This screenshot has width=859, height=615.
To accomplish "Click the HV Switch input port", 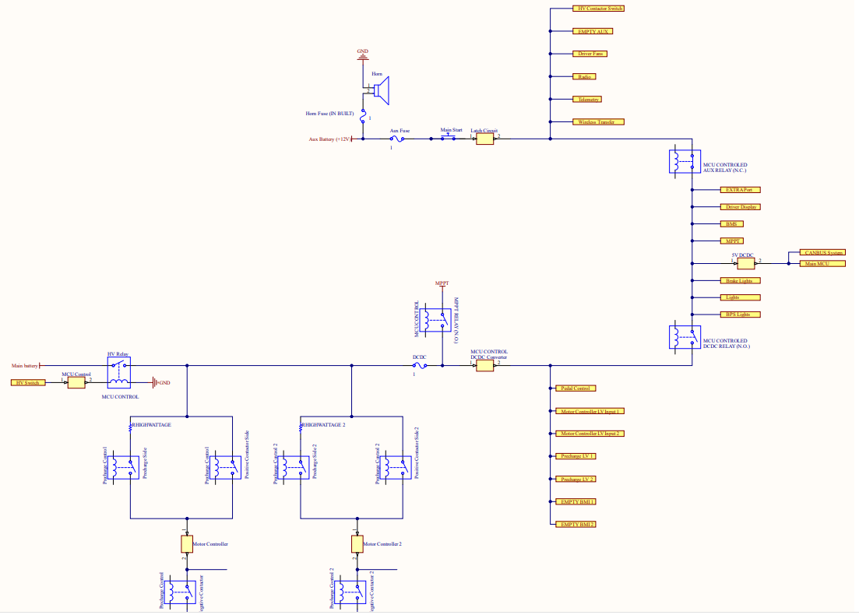I will point(28,383).
